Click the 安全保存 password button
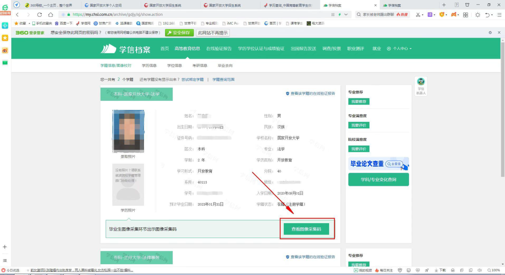Viewport: 505px width, 275px height. click(x=180, y=33)
